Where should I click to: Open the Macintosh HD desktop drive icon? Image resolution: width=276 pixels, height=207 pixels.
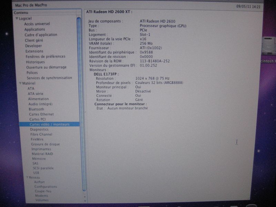click(x=269, y=46)
